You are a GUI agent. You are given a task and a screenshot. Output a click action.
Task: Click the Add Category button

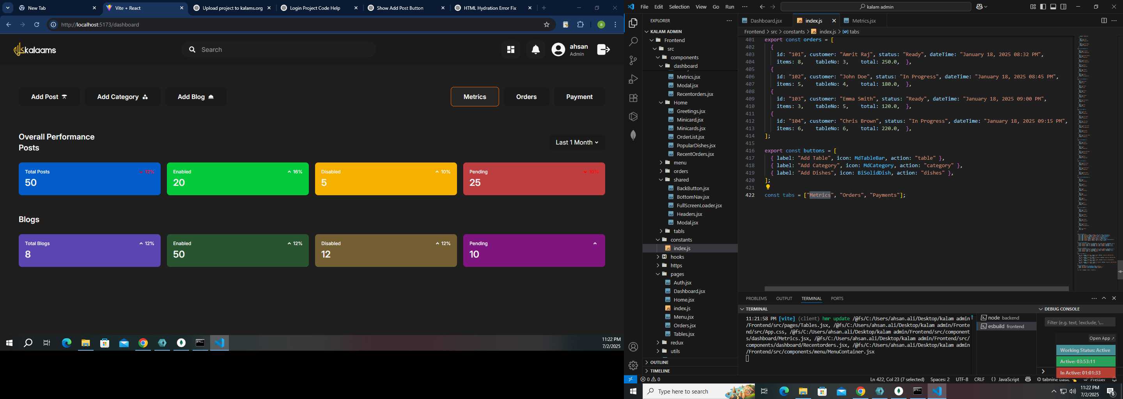click(x=122, y=97)
